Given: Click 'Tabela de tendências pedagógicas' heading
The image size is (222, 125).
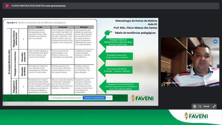Looking at the screenshot, I should pos(135,33).
